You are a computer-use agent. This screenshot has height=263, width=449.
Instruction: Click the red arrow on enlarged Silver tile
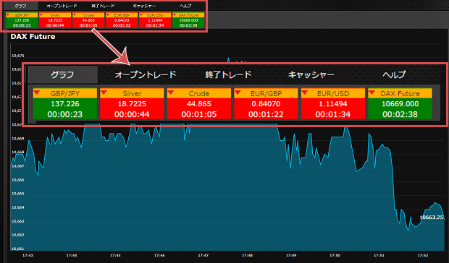(104, 92)
